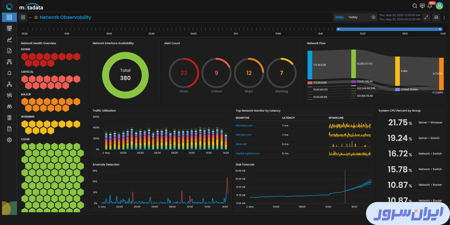Viewport: 450px width, 225px height.
Task: Clear the Today time range selection
Action: [373, 17]
